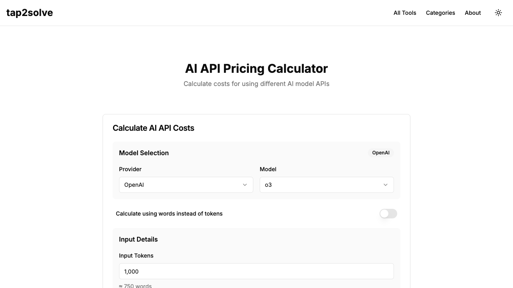The image size is (513, 288).
Task: Click the Model Selection section header
Action: click(x=144, y=153)
